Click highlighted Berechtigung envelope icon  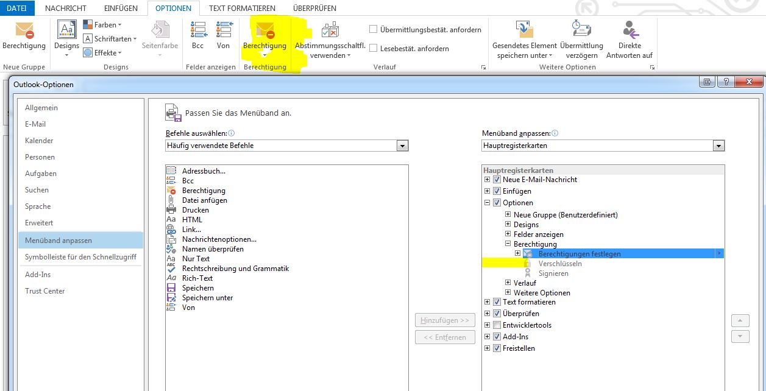(264, 30)
